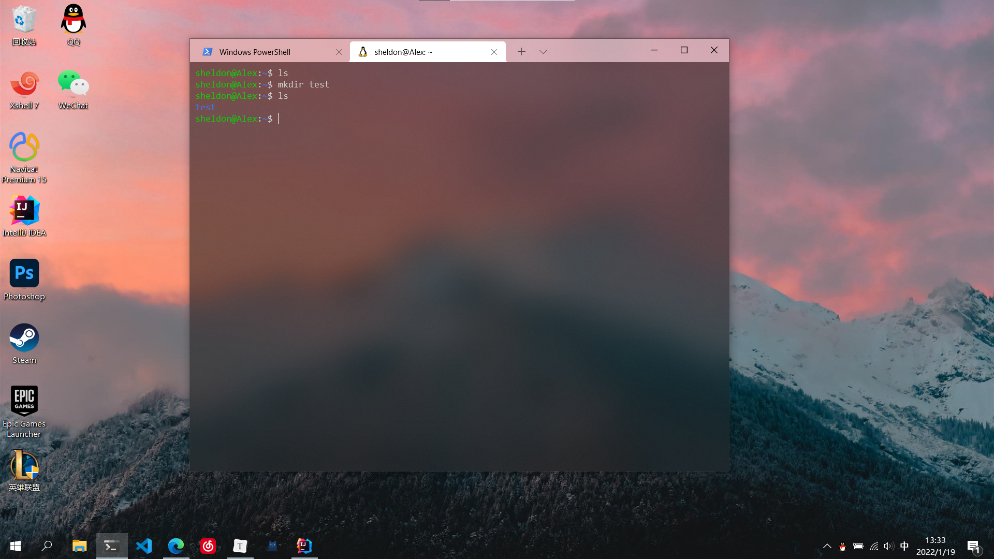
Task: Launch the IntelliJ IDEA desktop shortcut
Action: pos(24,211)
